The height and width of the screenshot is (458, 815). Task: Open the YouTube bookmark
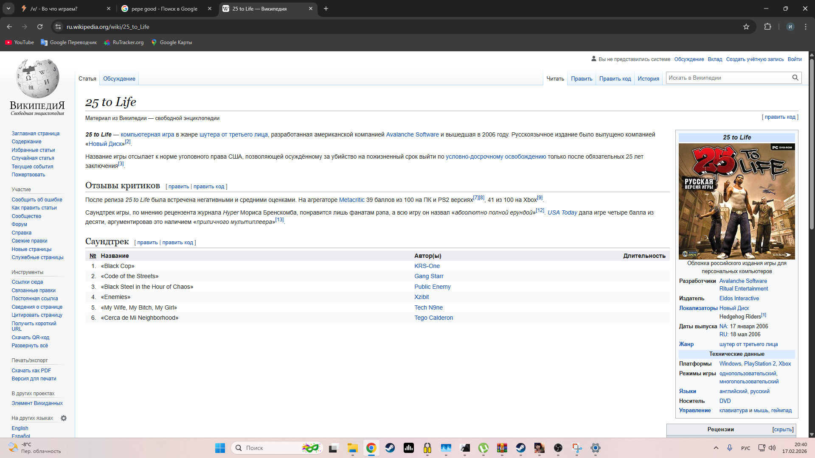[20, 42]
